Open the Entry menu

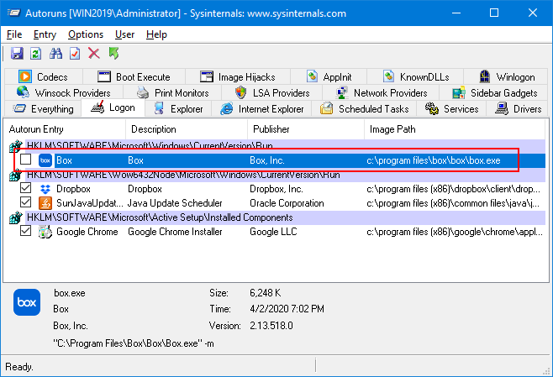click(x=45, y=34)
